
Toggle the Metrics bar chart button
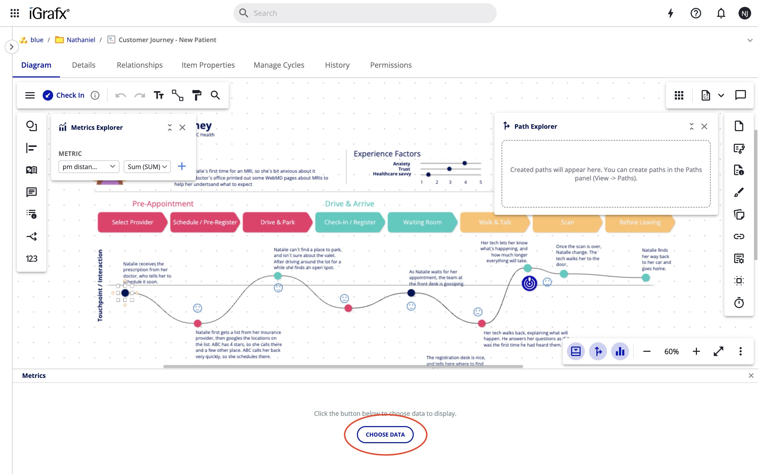620,352
